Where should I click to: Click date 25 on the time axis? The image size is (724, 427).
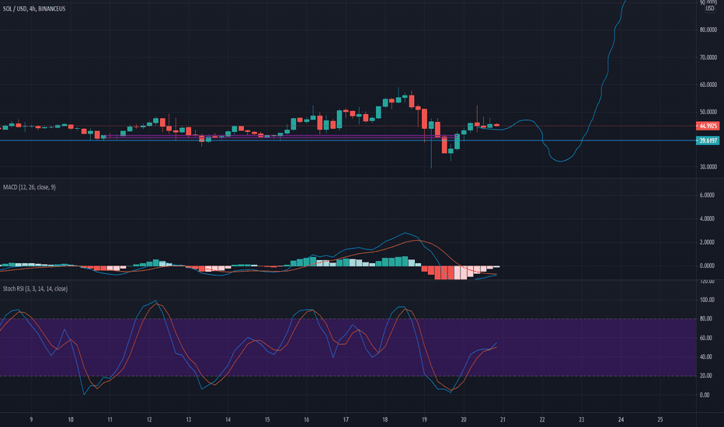tap(660, 419)
